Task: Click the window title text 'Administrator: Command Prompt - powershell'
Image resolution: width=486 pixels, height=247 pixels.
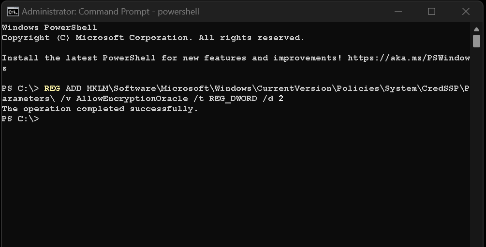Action: click(x=110, y=12)
